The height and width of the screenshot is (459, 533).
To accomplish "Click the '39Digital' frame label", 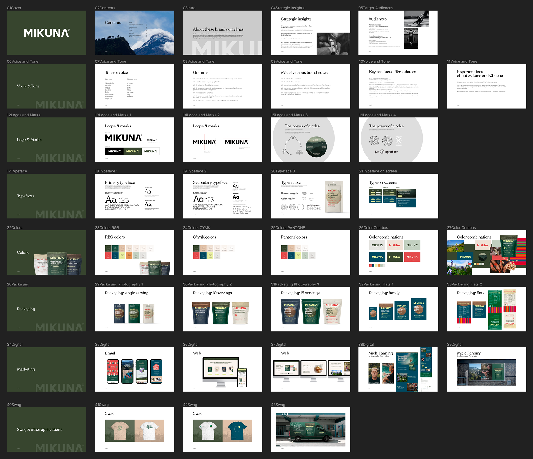I will [x=455, y=344].
